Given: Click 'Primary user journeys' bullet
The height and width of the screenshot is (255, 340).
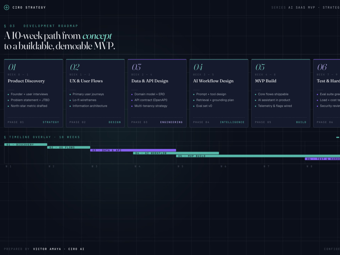Looking at the screenshot, I should [x=88, y=94].
